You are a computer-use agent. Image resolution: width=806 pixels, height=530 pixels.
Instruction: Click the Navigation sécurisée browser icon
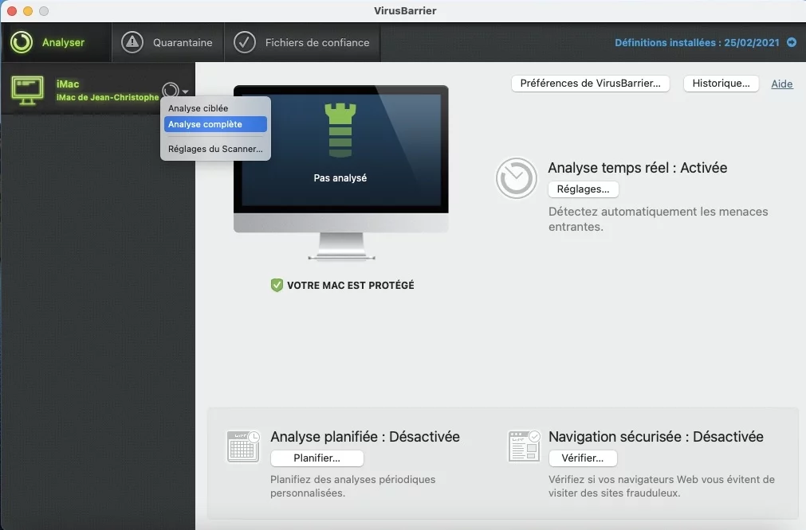(523, 446)
